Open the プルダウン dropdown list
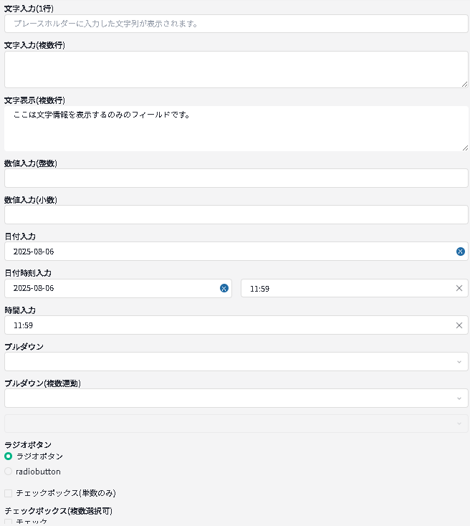The height and width of the screenshot is (526, 470). pos(236,362)
